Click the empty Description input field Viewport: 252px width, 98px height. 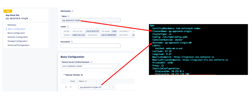(x=90, y=46)
